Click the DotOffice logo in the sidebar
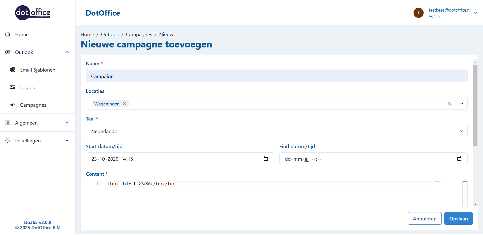This screenshot has height=235, width=483. (x=33, y=13)
